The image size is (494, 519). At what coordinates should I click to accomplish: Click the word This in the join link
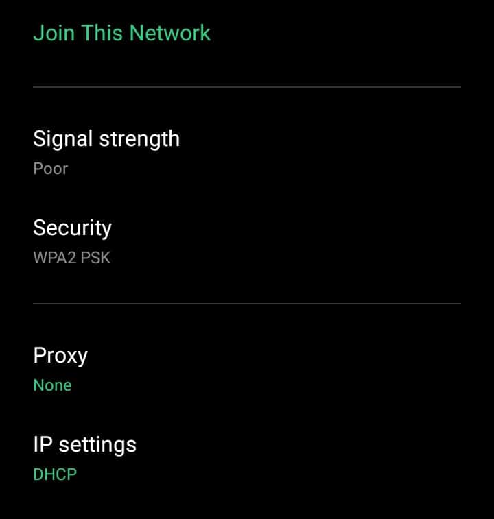click(x=102, y=33)
